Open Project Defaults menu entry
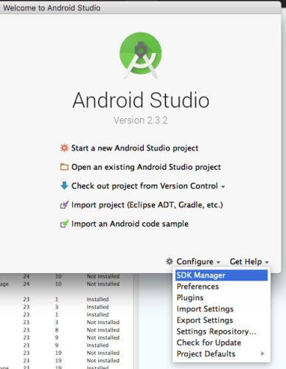 pos(221,354)
